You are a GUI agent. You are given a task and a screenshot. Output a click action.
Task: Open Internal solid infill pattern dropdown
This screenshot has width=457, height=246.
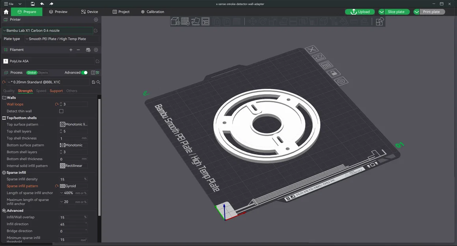pyautogui.click(x=73, y=166)
